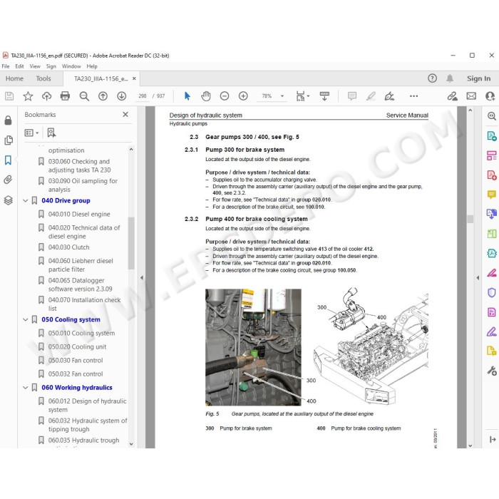Click the Sign In button

478,78
